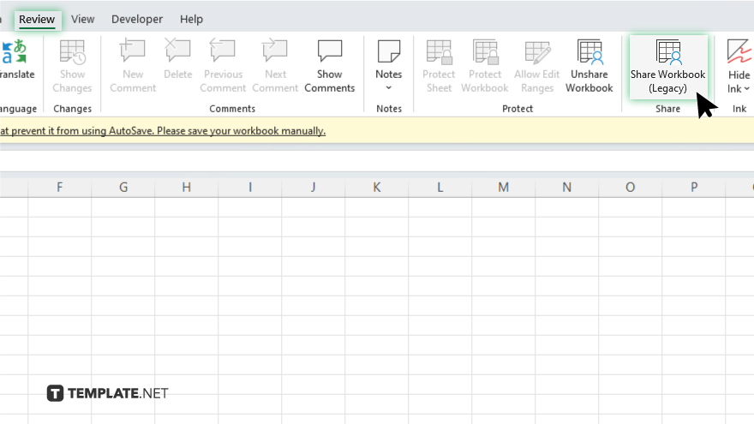754x424 pixels.
Task: Select column G header
Action: click(123, 187)
